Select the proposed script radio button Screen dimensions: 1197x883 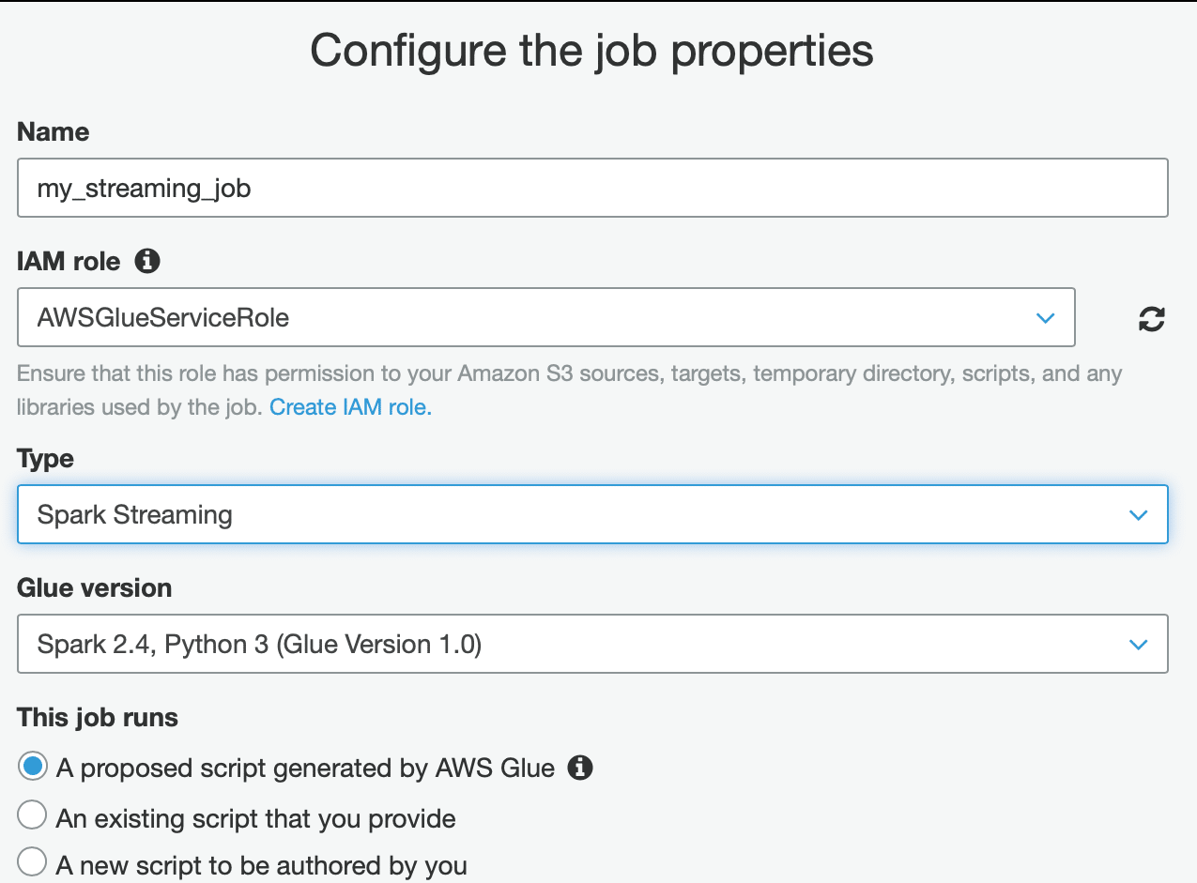(31, 767)
